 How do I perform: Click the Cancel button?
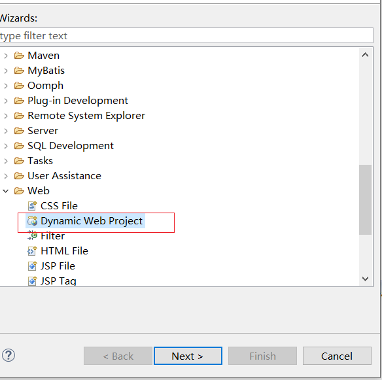coord(337,356)
